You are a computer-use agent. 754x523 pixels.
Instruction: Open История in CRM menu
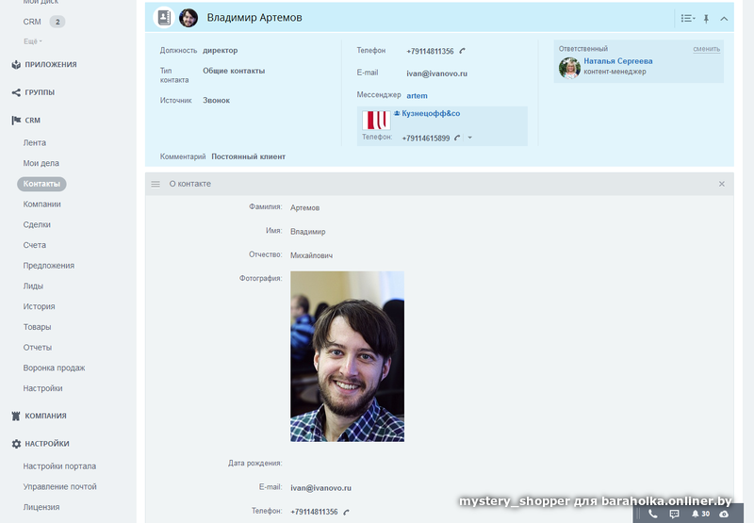point(39,306)
